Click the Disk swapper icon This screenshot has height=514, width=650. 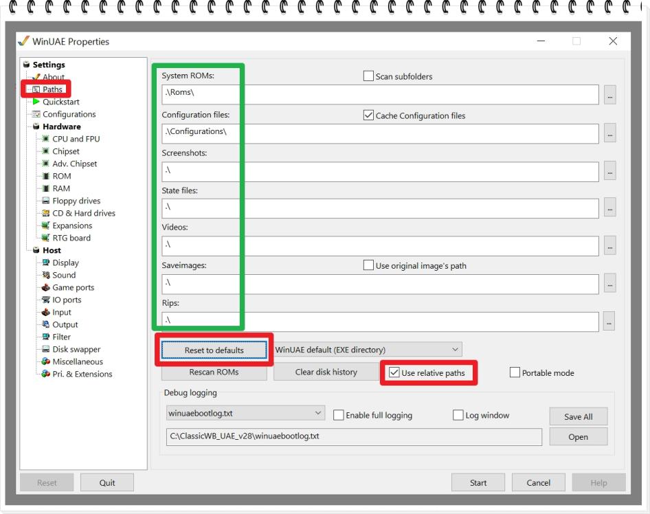[x=47, y=349]
